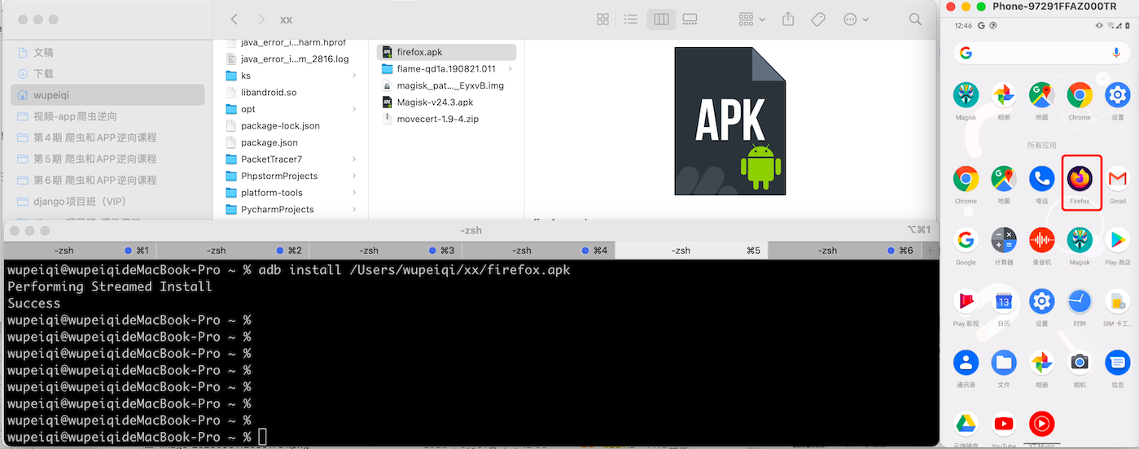
Task: Open the 相机 camera app
Action: tap(1080, 368)
